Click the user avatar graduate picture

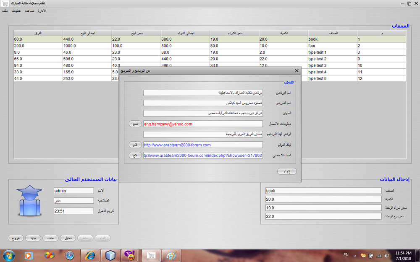click(29, 200)
